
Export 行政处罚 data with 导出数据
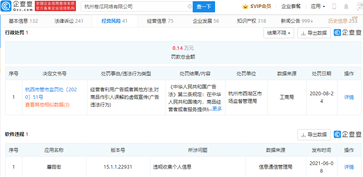314,33
